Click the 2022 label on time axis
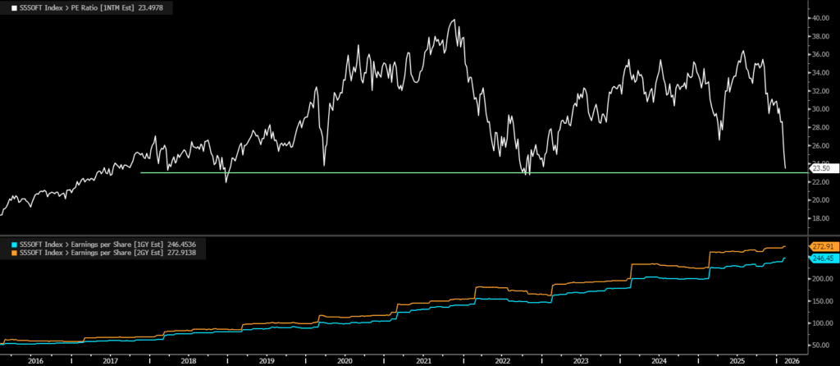 501,360
